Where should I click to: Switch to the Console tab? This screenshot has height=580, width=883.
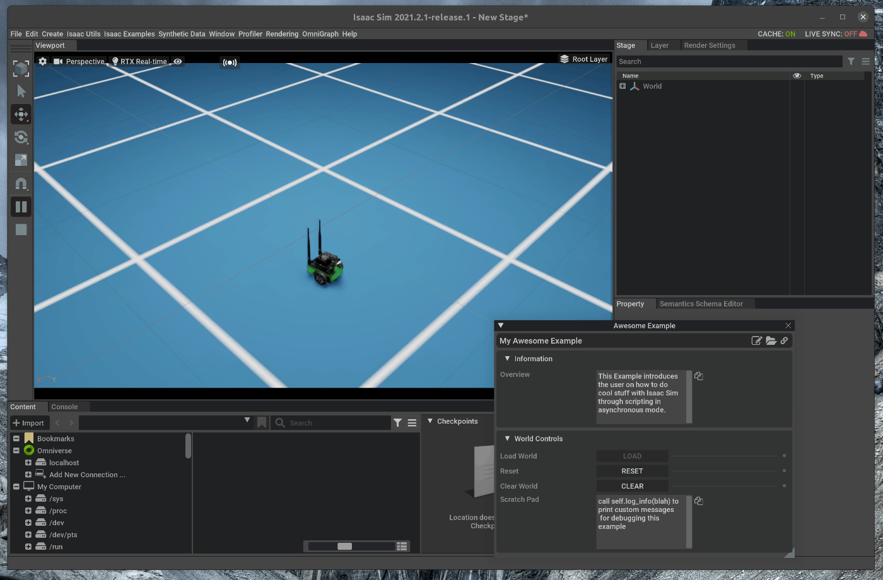point(64,407)
